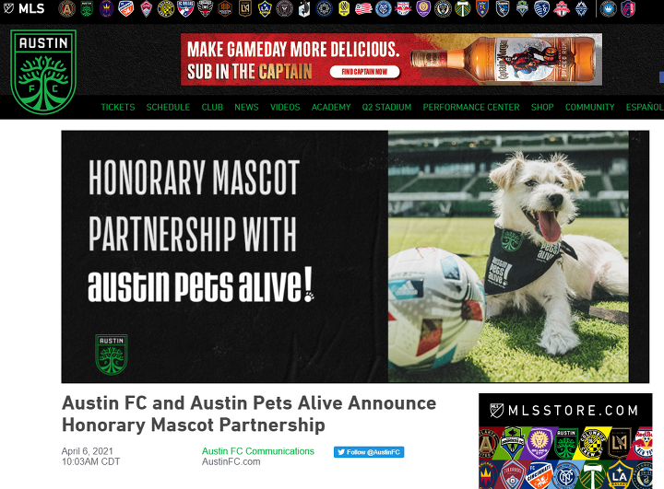Go home via large Austin FC crest
664x489 pixels.
coord(43,72)
